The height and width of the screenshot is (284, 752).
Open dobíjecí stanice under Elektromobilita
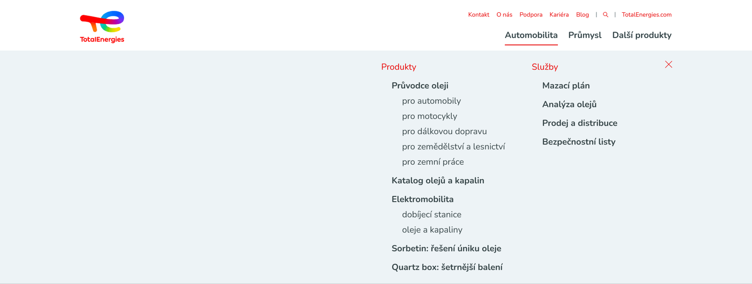pyautogui.click(x=431, y=214)
